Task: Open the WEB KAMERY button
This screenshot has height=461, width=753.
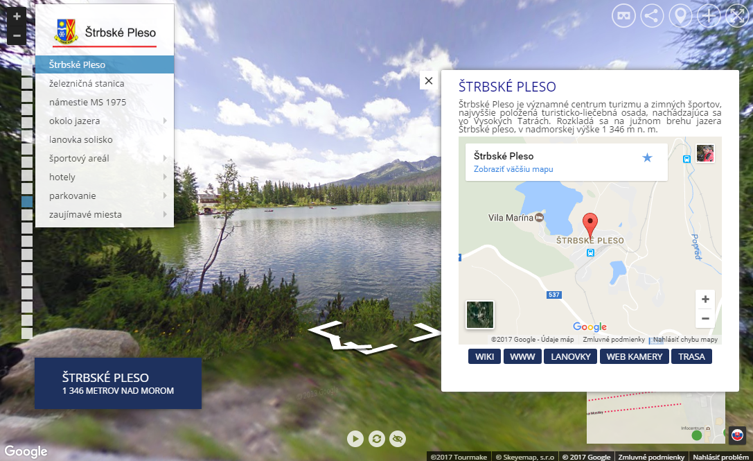Action: tap(634, 357)
